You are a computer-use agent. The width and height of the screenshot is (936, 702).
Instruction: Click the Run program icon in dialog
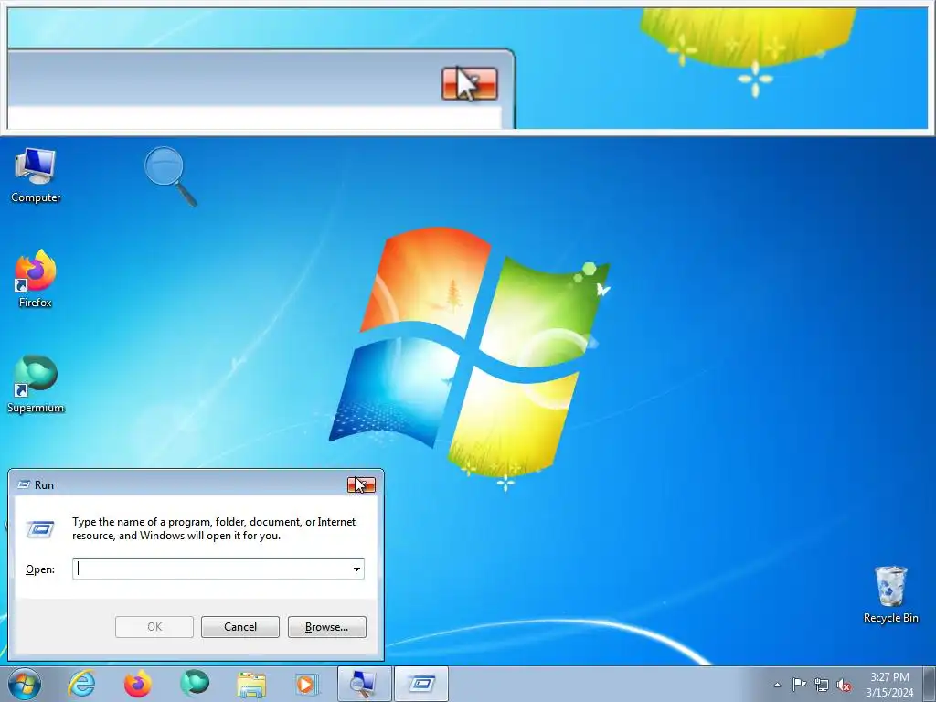pos(40,529)
